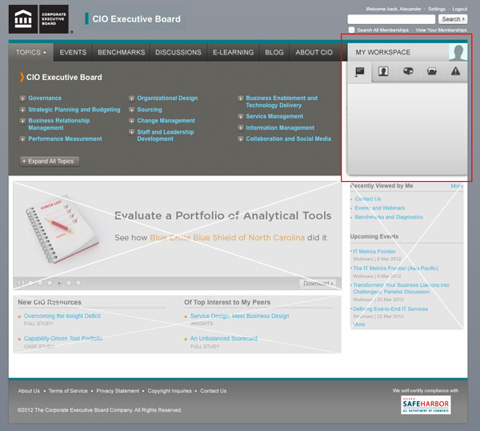
Task: Go to the Benchmarks menu item
Action: [121, 52]
